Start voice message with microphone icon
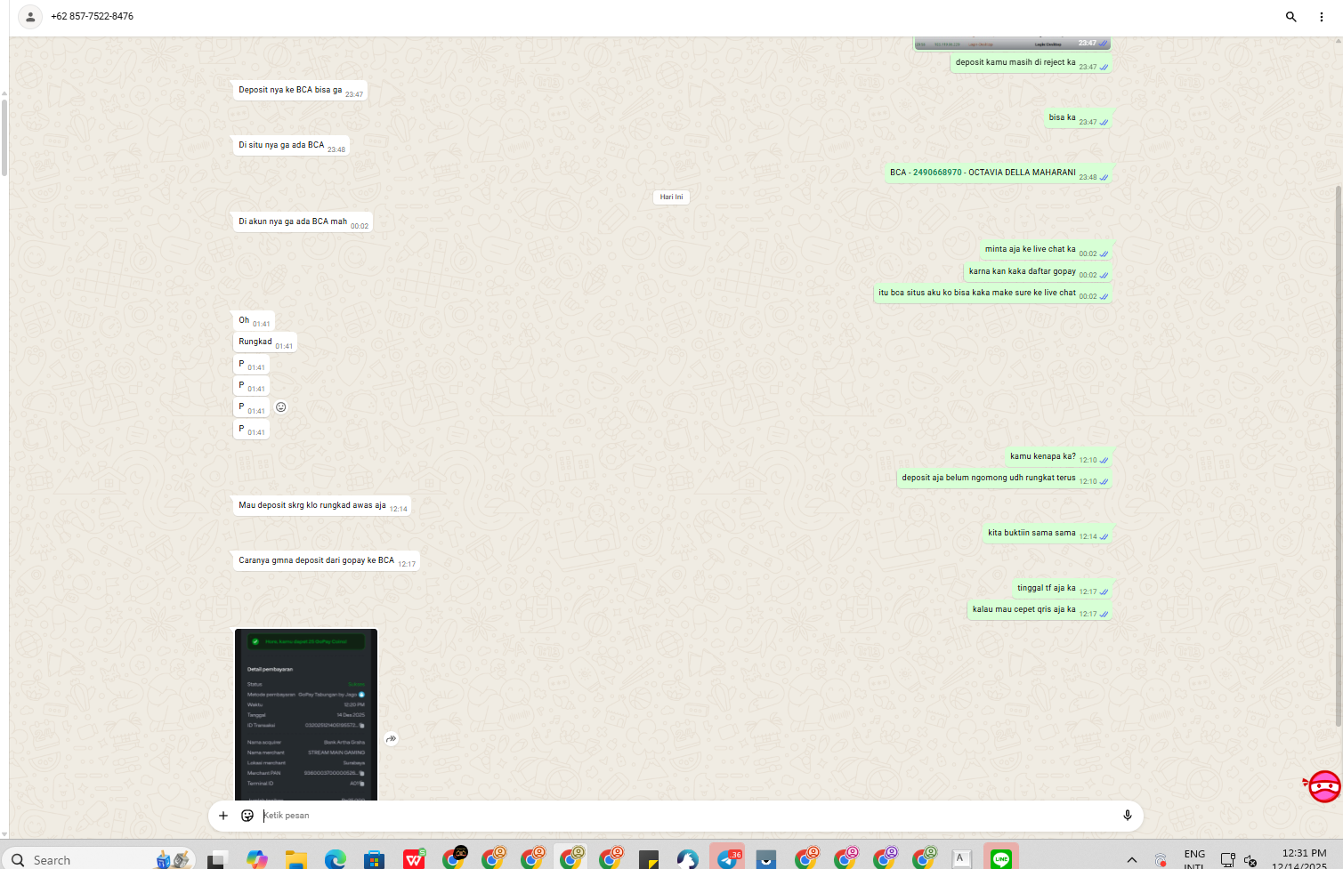1343x869 pixels. 1127,816
